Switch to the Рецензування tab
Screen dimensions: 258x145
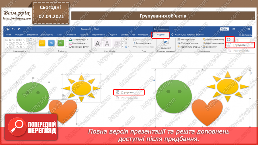[x=99, y=35]
